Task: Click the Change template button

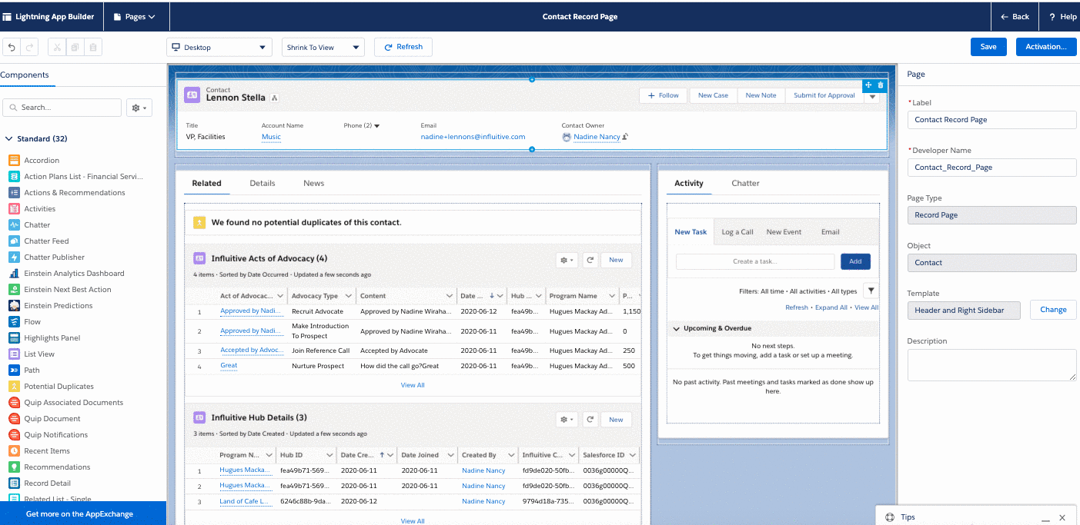Action: click(1053, 310)
